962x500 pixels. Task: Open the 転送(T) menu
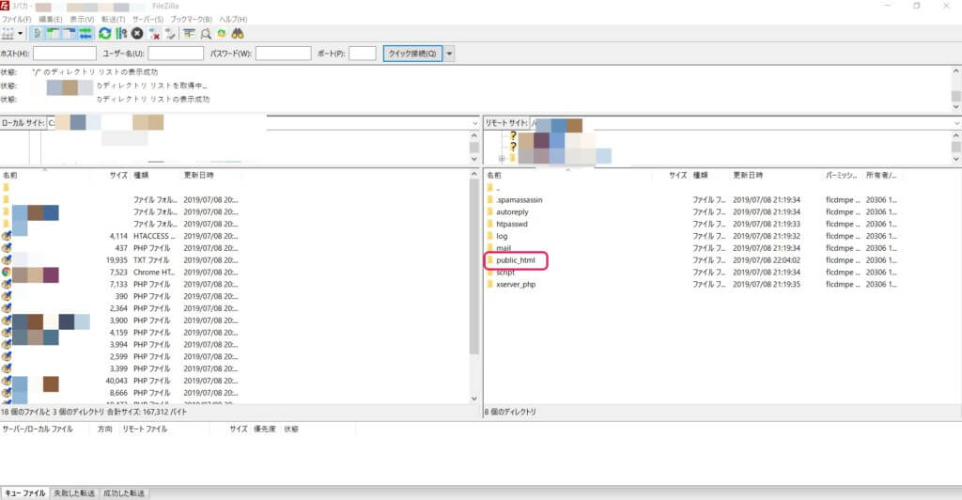point(114,20)
